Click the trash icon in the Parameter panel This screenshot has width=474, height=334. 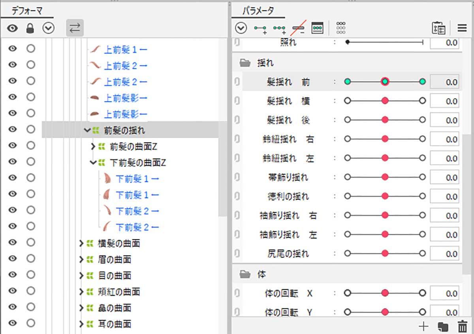coord(462,327)
